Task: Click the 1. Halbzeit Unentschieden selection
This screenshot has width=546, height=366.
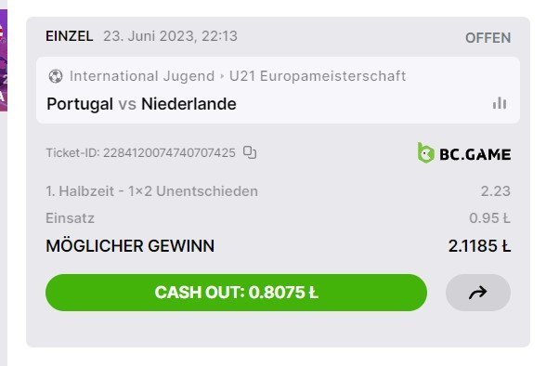Action: [x=152, y=191]
